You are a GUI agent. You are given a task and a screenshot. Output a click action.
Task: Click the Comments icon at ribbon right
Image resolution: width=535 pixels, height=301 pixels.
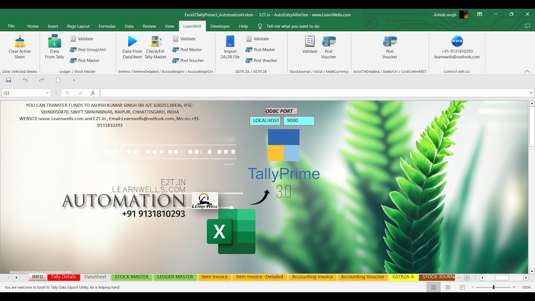tap(527, 26)
